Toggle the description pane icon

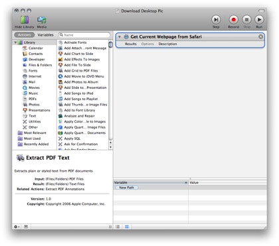click(26, 227)
